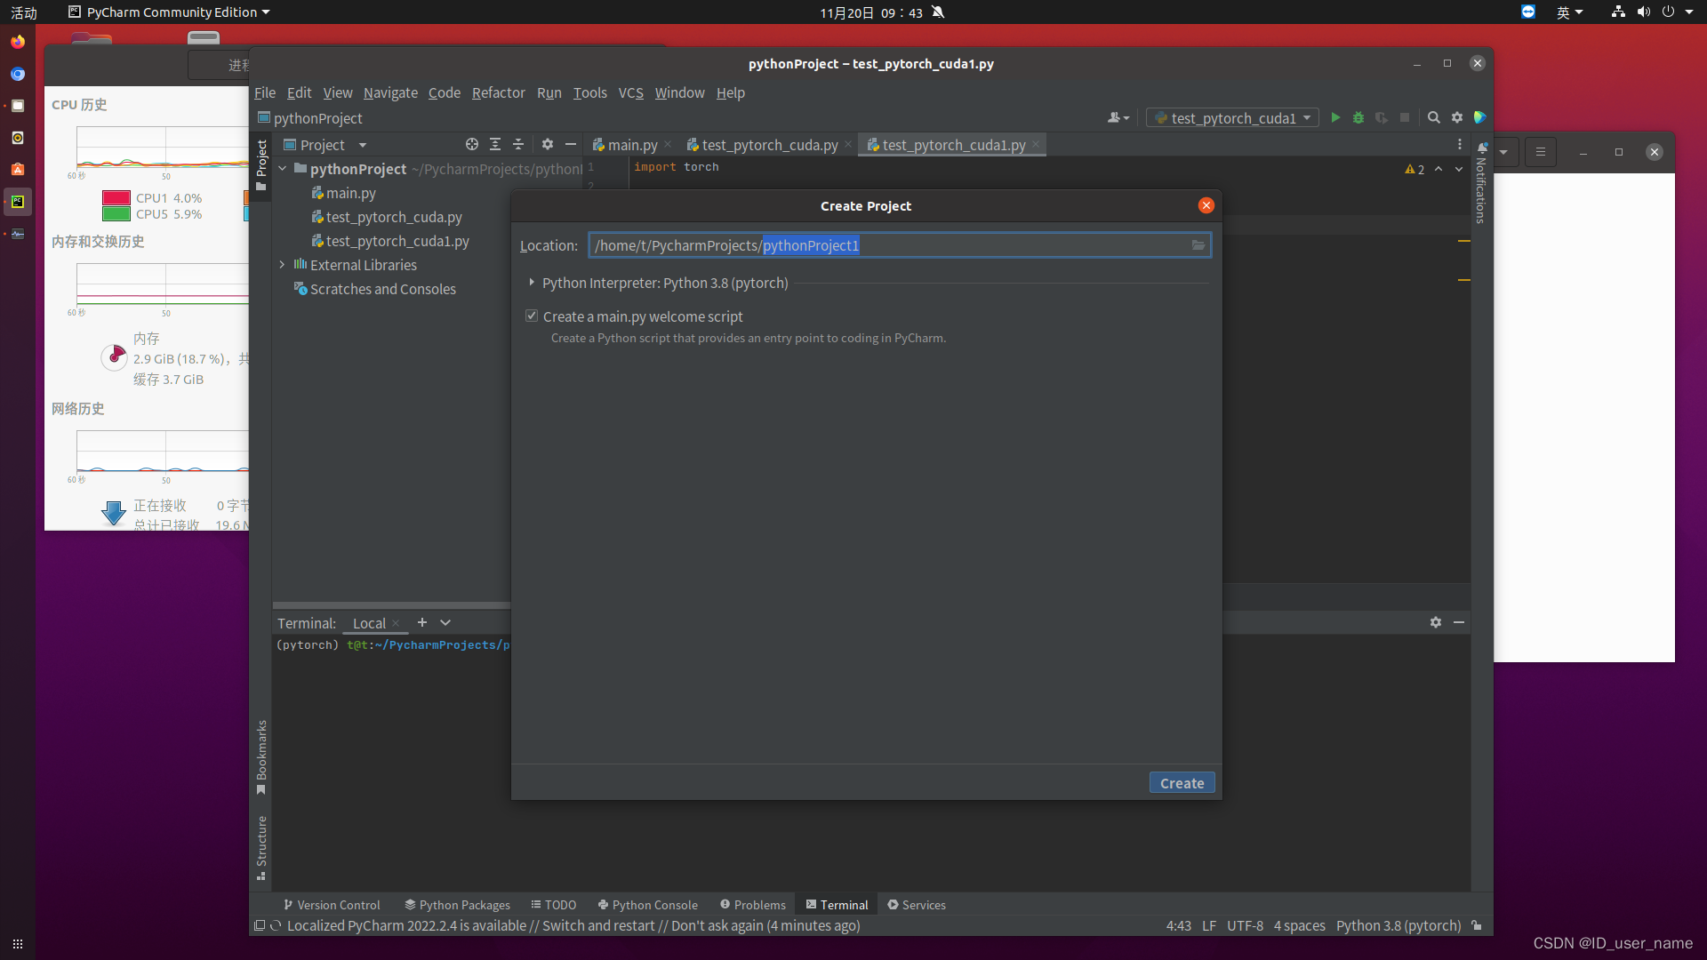Click LF line separator in status bar
The image size is (1707, 960).
click(1208, 925)
